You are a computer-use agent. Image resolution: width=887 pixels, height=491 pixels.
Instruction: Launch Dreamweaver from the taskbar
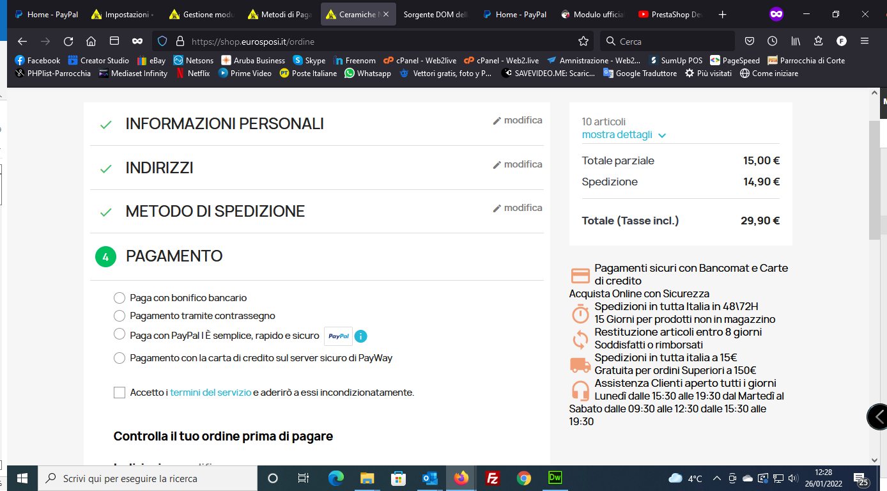555,478
